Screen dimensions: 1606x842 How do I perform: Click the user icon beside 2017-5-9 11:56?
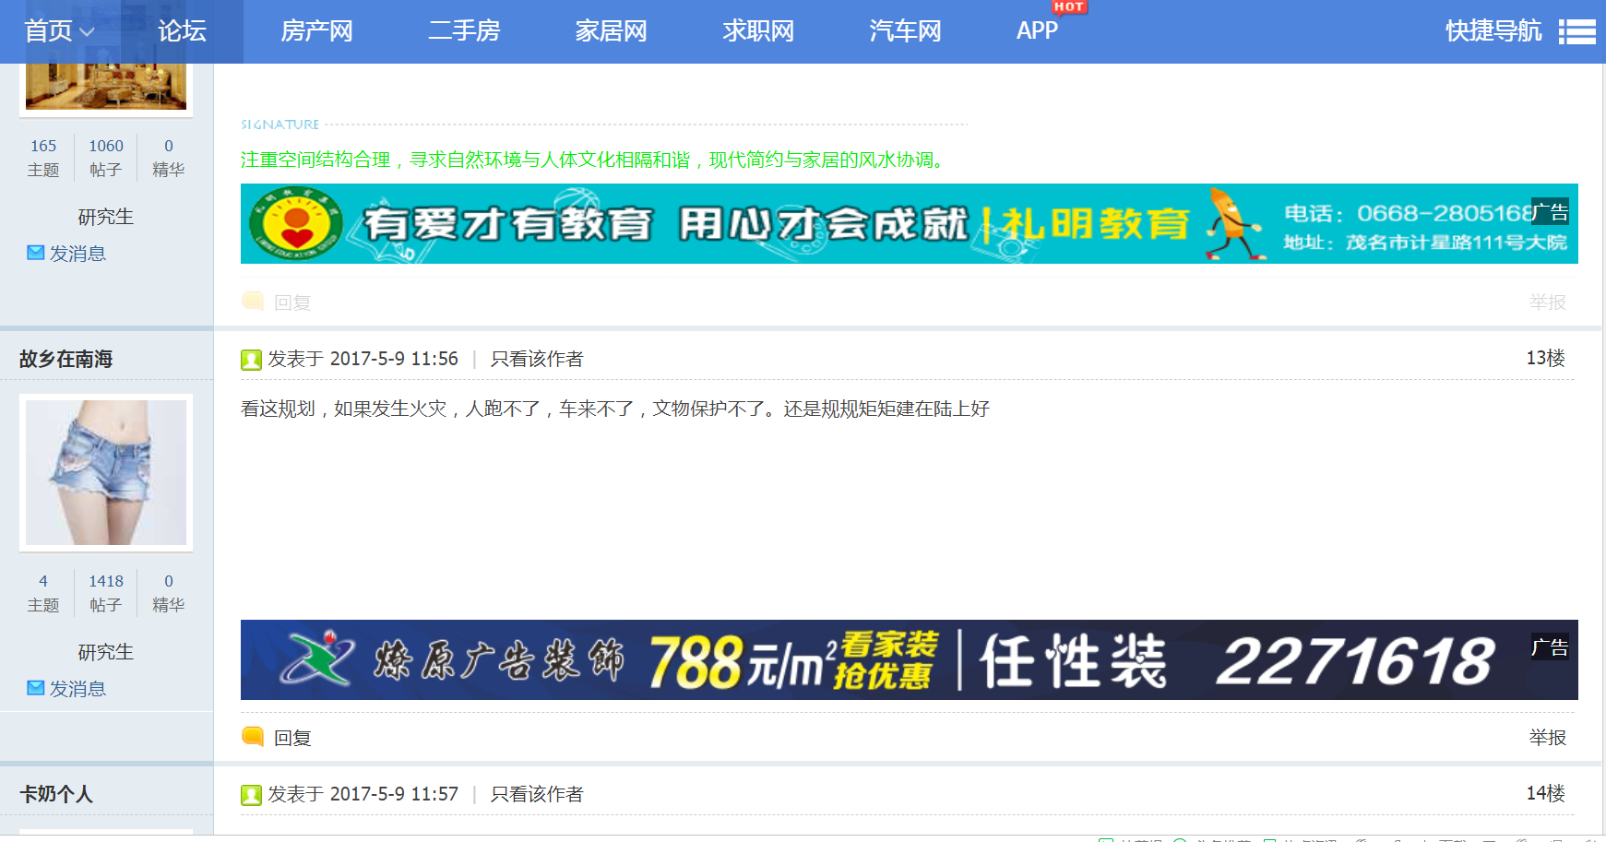pos(251,360)
